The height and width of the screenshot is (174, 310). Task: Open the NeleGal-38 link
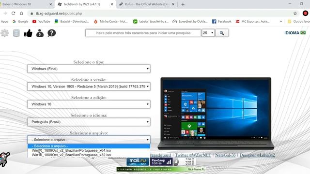coord(225,155)
